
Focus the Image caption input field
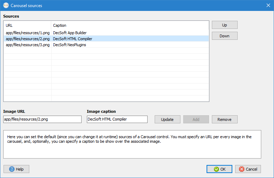click(x=117, y=119)
